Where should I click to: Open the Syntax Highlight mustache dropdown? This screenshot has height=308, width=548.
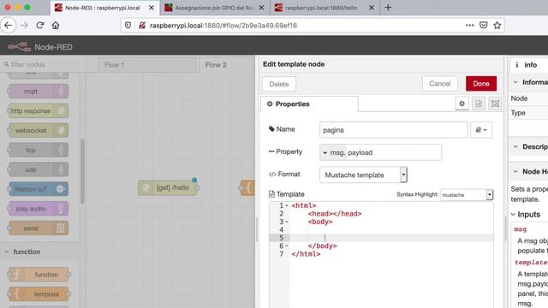pos(467,194)
